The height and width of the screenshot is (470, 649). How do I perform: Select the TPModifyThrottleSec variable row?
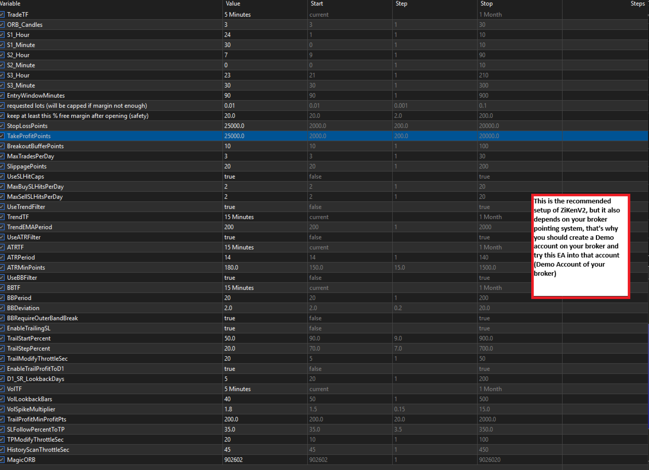pos(324,440)
